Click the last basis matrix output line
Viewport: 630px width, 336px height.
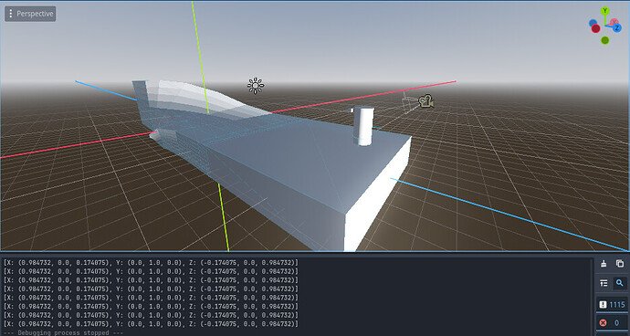[x=151, y=324]
